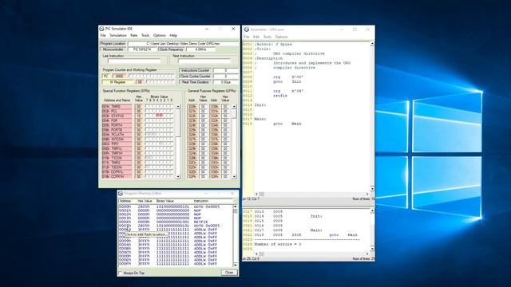Image resolution: width=511 pixels, height=287 pixels.
Task: Click memory row 0001h NOP
Action: (x=176, y=210)
